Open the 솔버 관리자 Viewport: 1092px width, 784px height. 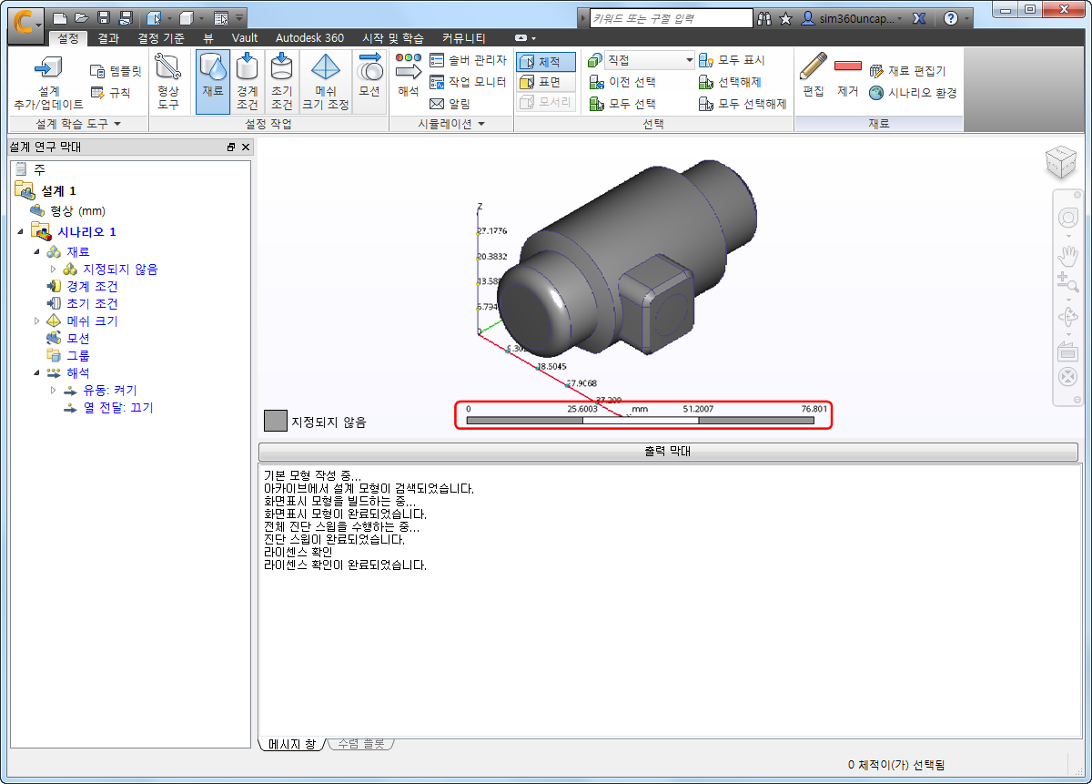point(450,61)
